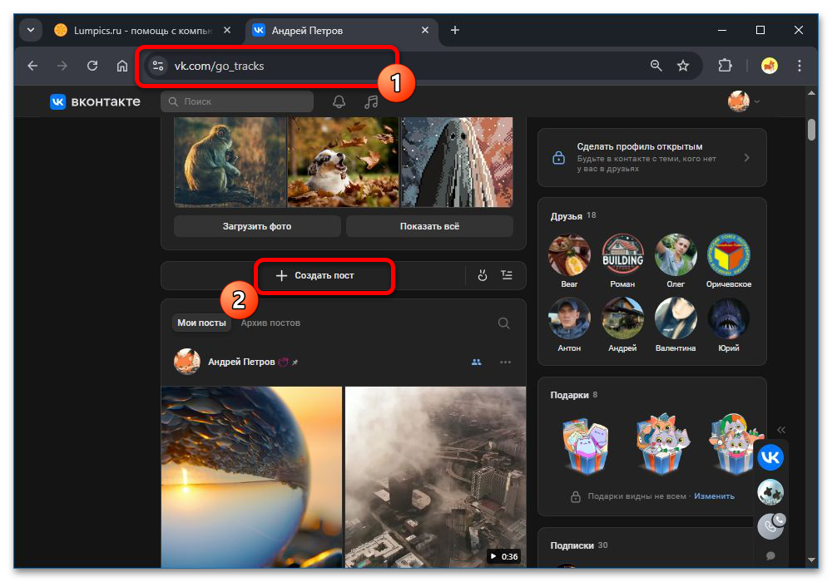Reload the page with the refresh icon
The height and width of the screenshot is (582, 832).
92,66
